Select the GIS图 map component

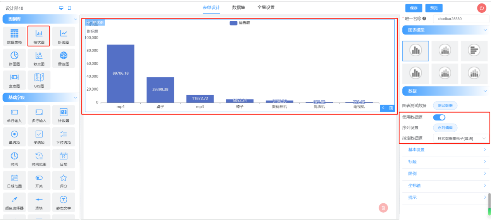39,80
